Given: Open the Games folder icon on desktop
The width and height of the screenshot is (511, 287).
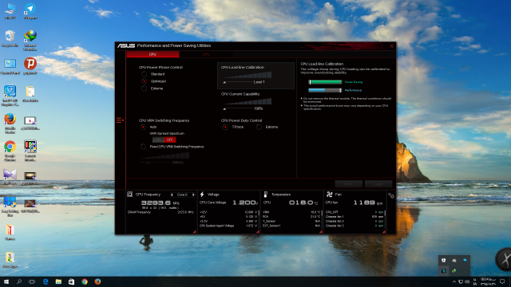Looking at the screenshot, I should click(10, 232).
